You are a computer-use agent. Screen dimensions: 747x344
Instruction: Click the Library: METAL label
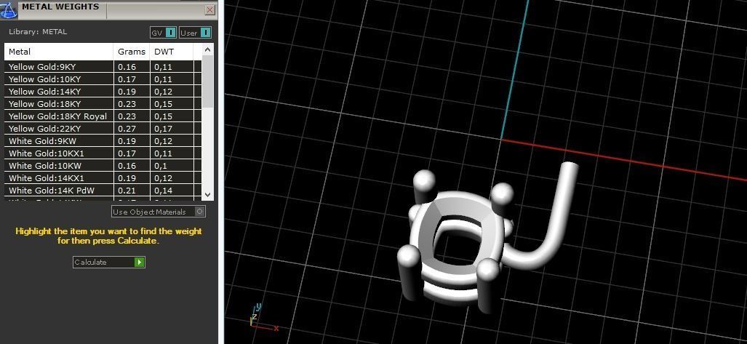(38, 31)
